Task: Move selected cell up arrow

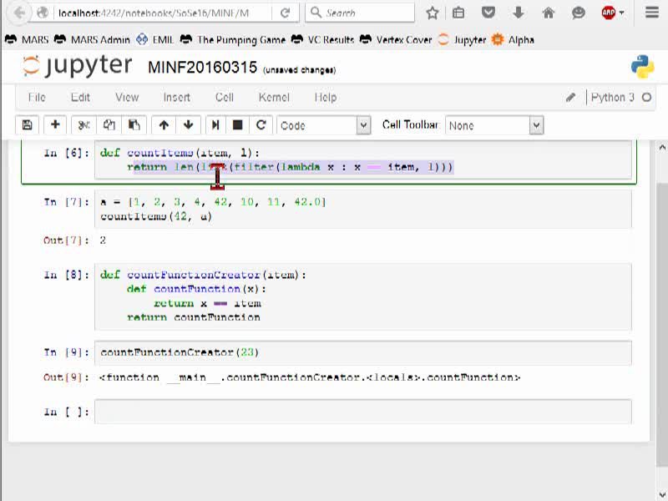Action: [x=164, y=125]
